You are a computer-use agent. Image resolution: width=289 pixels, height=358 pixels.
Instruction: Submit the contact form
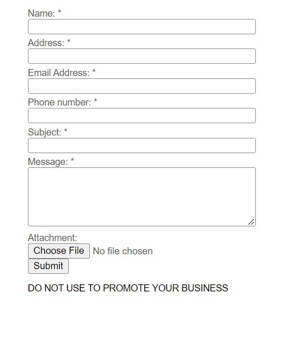click(48, 266)
